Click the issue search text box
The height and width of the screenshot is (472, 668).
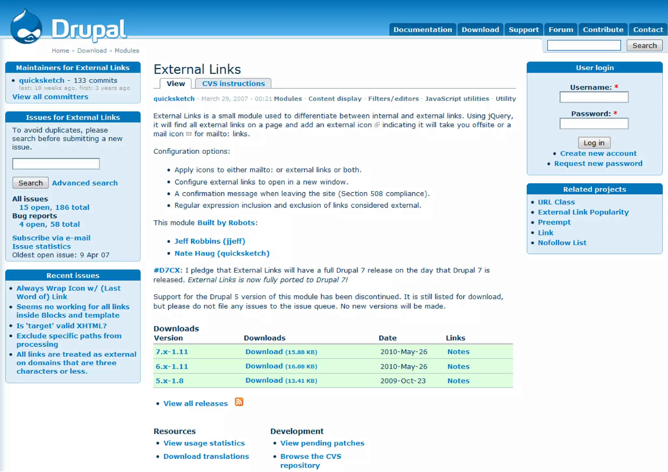coord(56,164)
